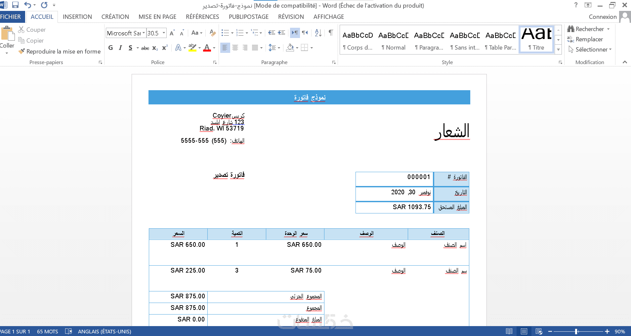Image resolution: width=631 pixels, height=336 pixels.
Task: Select the Titre style thumbnail
Action: click(x=536, y=39)
